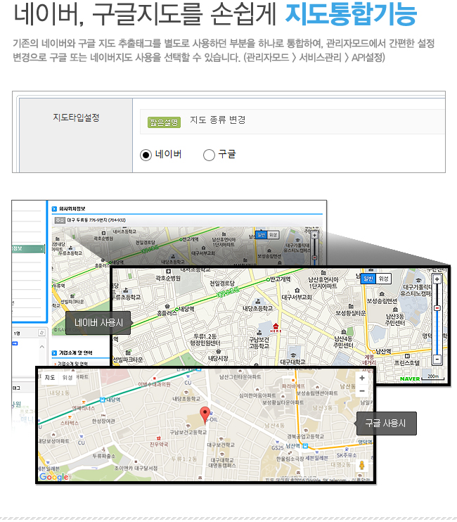Click the GS25 store label on Google map
The width and height of the screenshot is (457, 522).
(x=278, y=448)
